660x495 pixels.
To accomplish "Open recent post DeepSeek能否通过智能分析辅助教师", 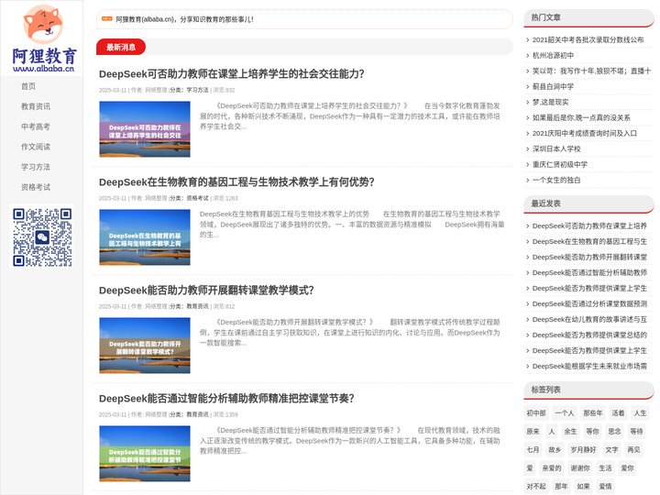I will (x=589, y=273).
